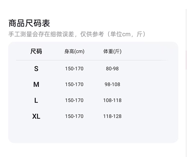This screenshot has height=157, width=187.
Task: Click the S row height value 150-170
Action: [x=74, y=69]
